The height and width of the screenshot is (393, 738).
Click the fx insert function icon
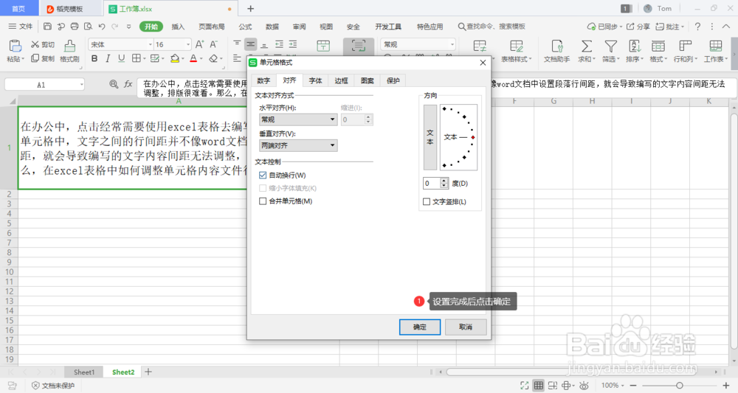pyautogui.click(x=128, y=84)
